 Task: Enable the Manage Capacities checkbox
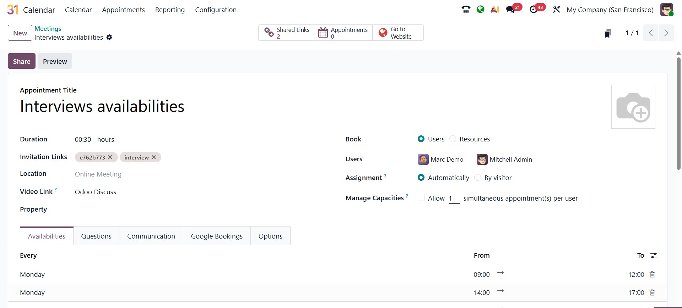point(421,198)
